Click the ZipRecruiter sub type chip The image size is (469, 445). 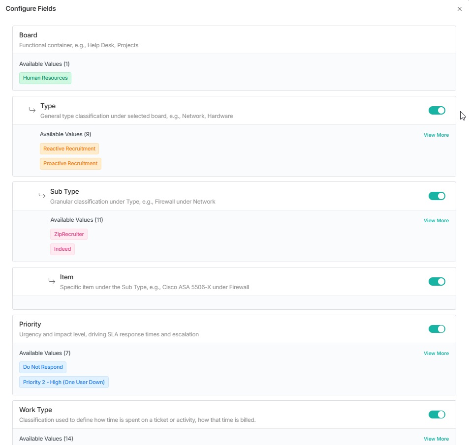coord(68,234)
